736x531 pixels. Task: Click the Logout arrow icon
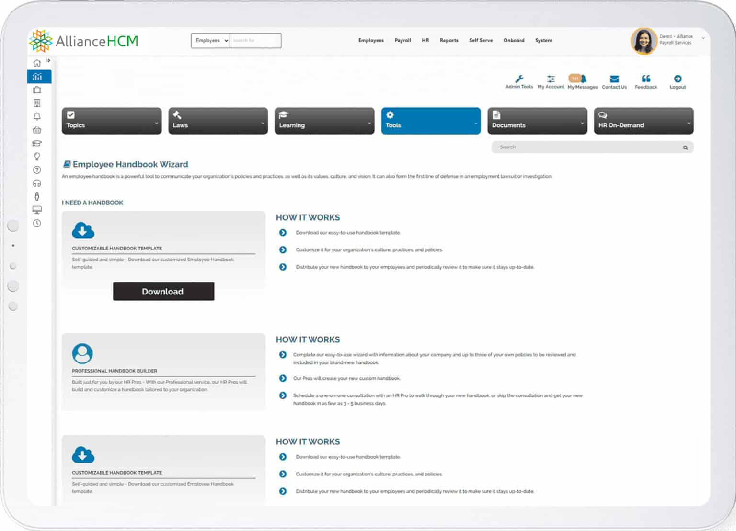pyautogui.click(x=678, y=79)
